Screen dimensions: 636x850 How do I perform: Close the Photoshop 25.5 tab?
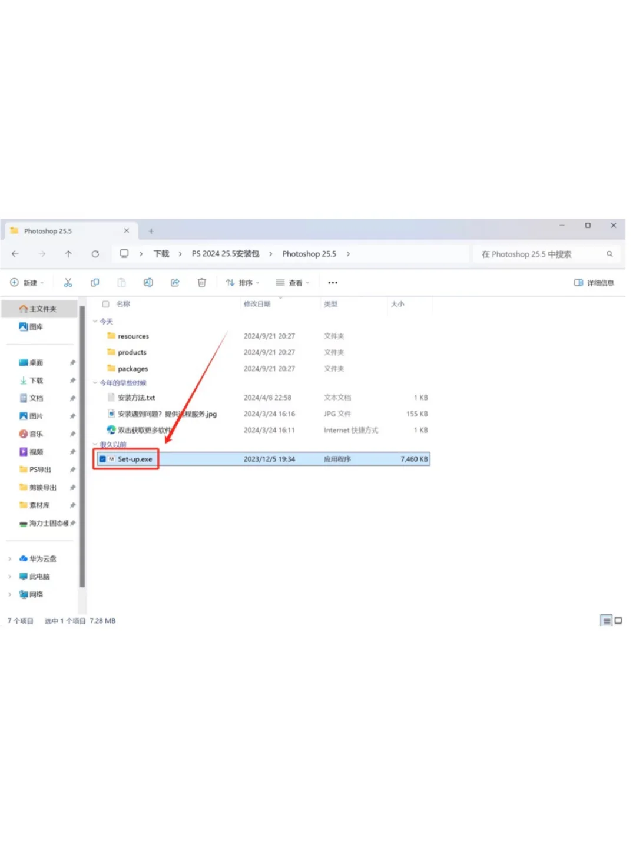pyautogui.click(x=126, y=231)
